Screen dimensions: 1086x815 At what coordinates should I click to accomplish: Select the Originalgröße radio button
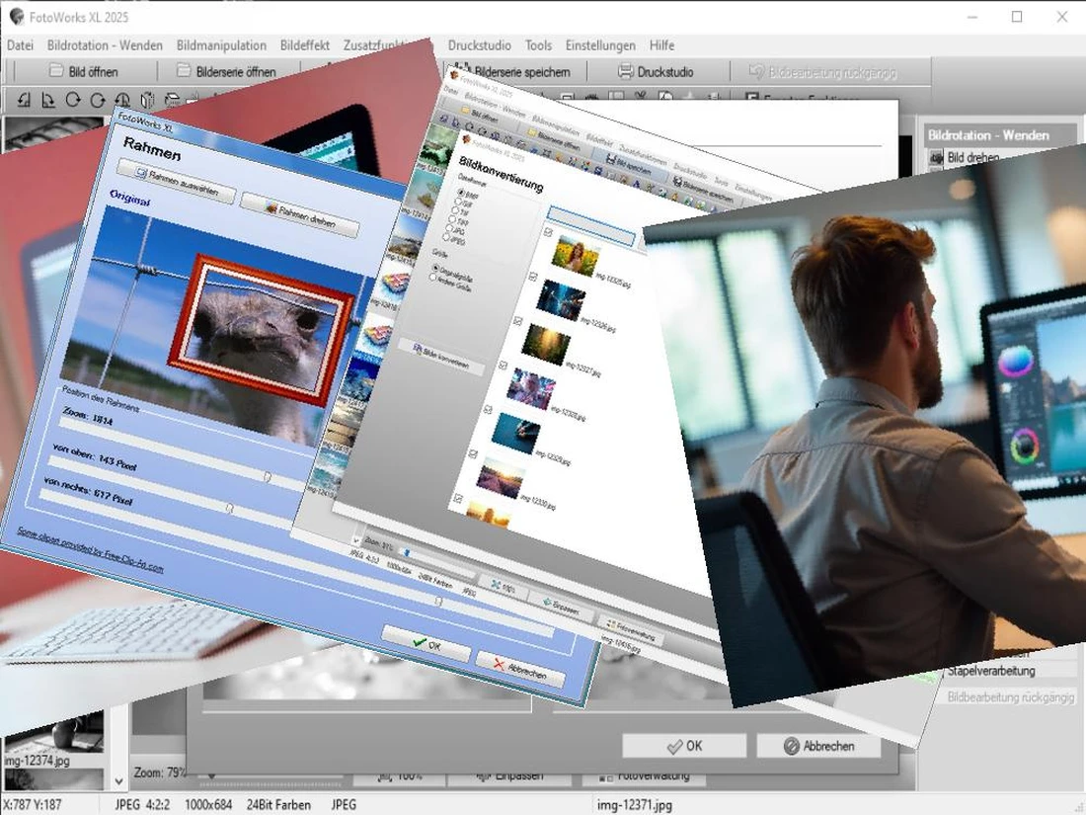436,268
